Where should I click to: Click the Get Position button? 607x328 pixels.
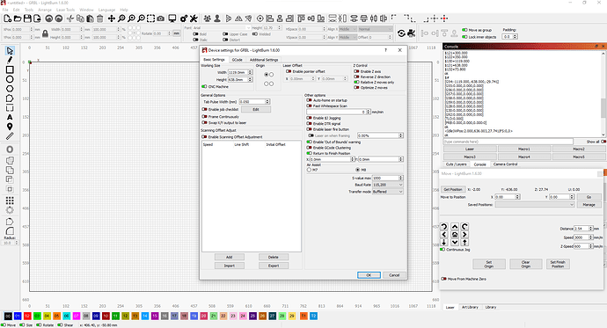tap(453, 189)
